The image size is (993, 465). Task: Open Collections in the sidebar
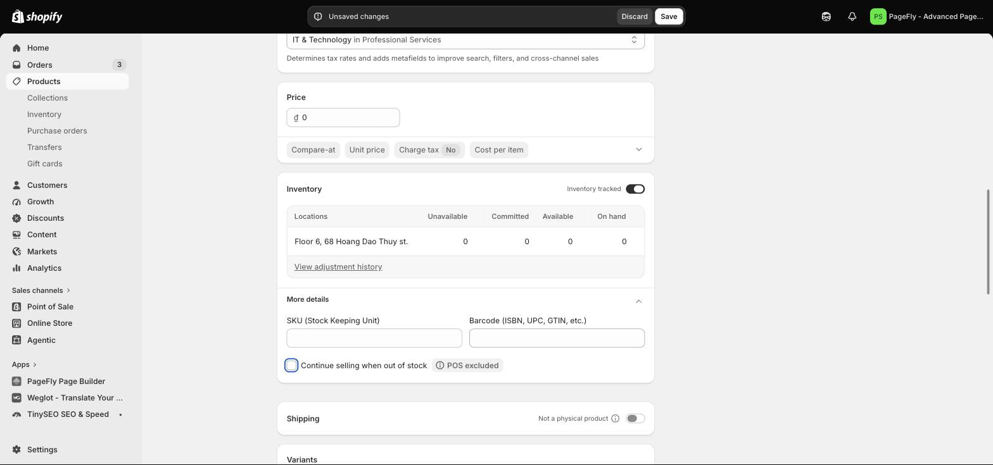(x=47, y=98)
